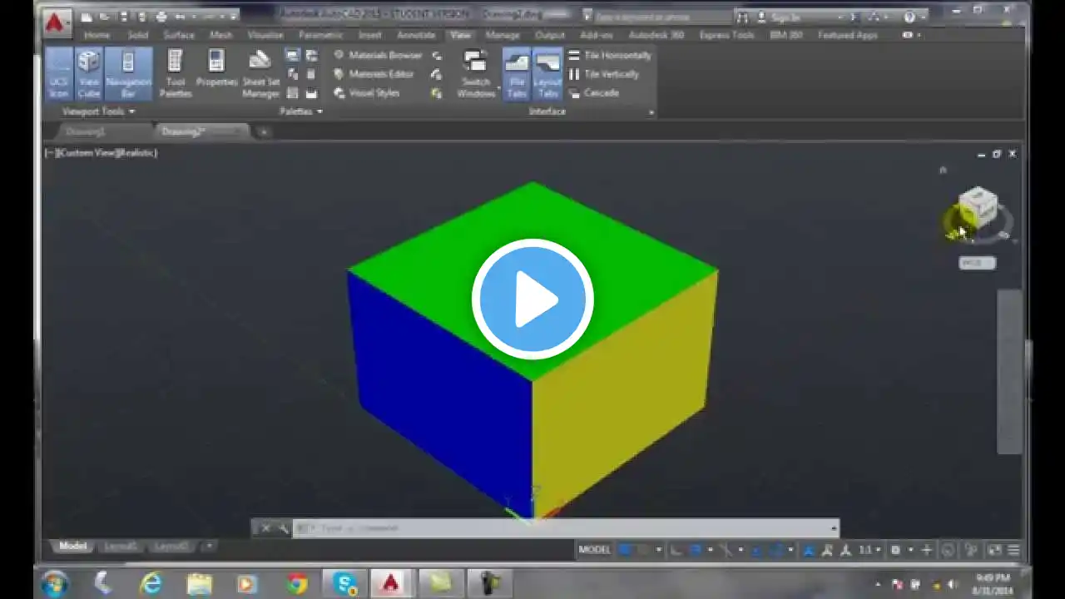Toggle the UCS Icon button
The image size is (1065, 599).
59,74
